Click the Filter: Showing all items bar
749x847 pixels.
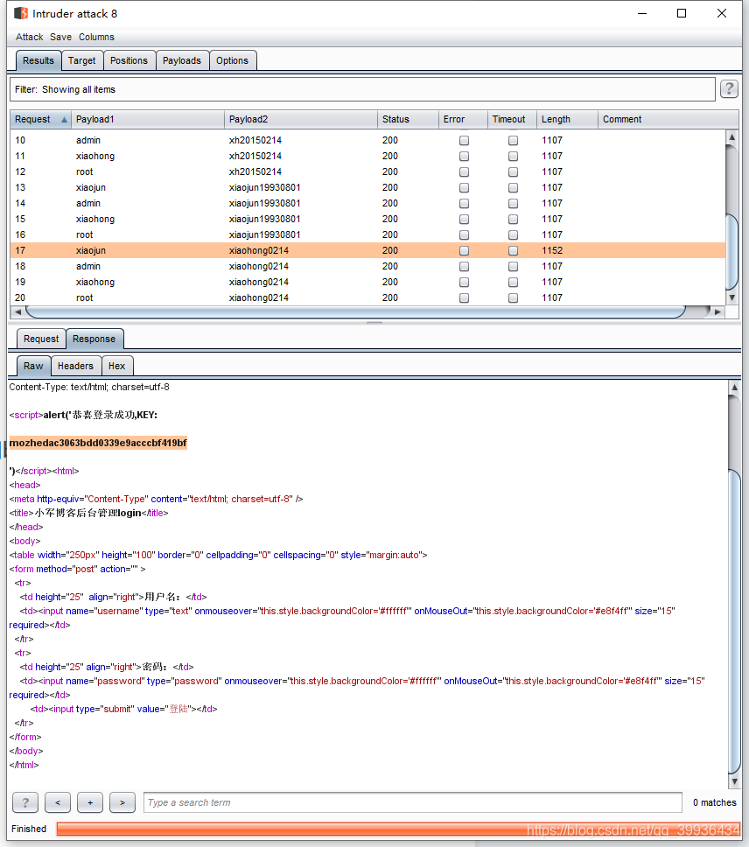click(362, 89)
